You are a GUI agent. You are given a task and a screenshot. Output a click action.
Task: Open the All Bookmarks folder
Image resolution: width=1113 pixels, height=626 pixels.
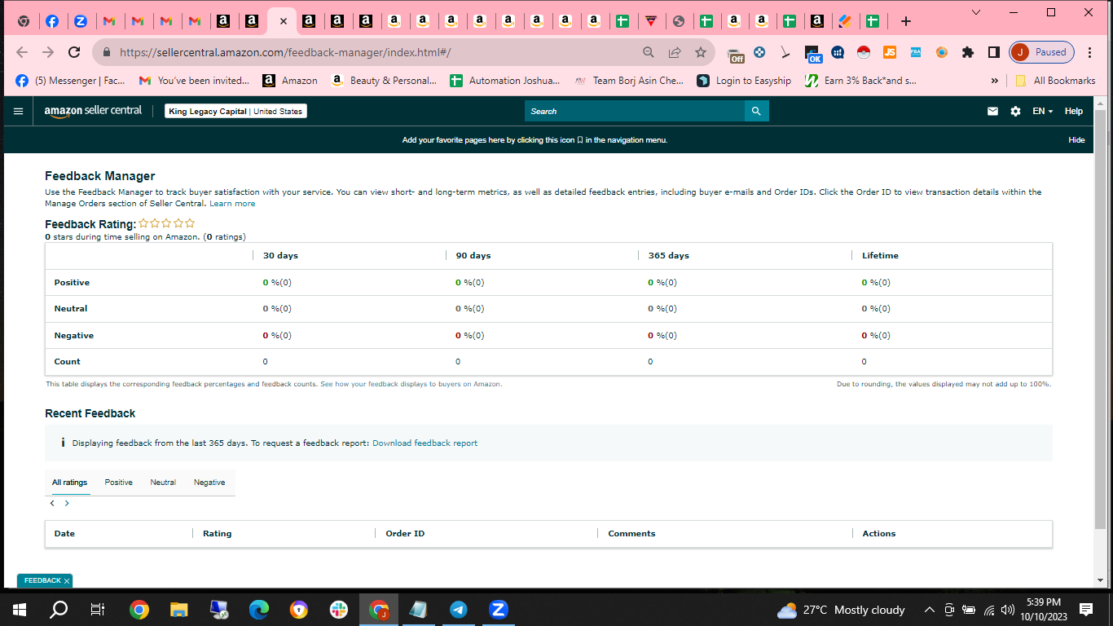[x=1055, y=81]
